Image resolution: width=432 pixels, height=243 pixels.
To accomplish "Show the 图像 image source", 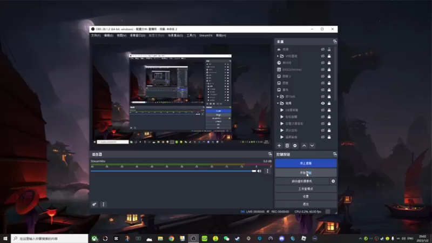I will click(322, 83).
